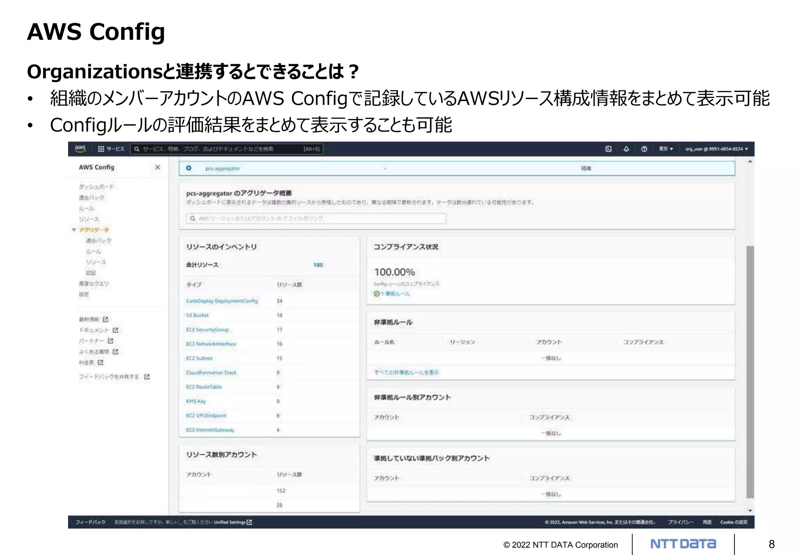Image resolution: width=801 pixels, height=555 pixels.
Task: Select the pcs-aggregator radio button
Action: tap(189, 168)
